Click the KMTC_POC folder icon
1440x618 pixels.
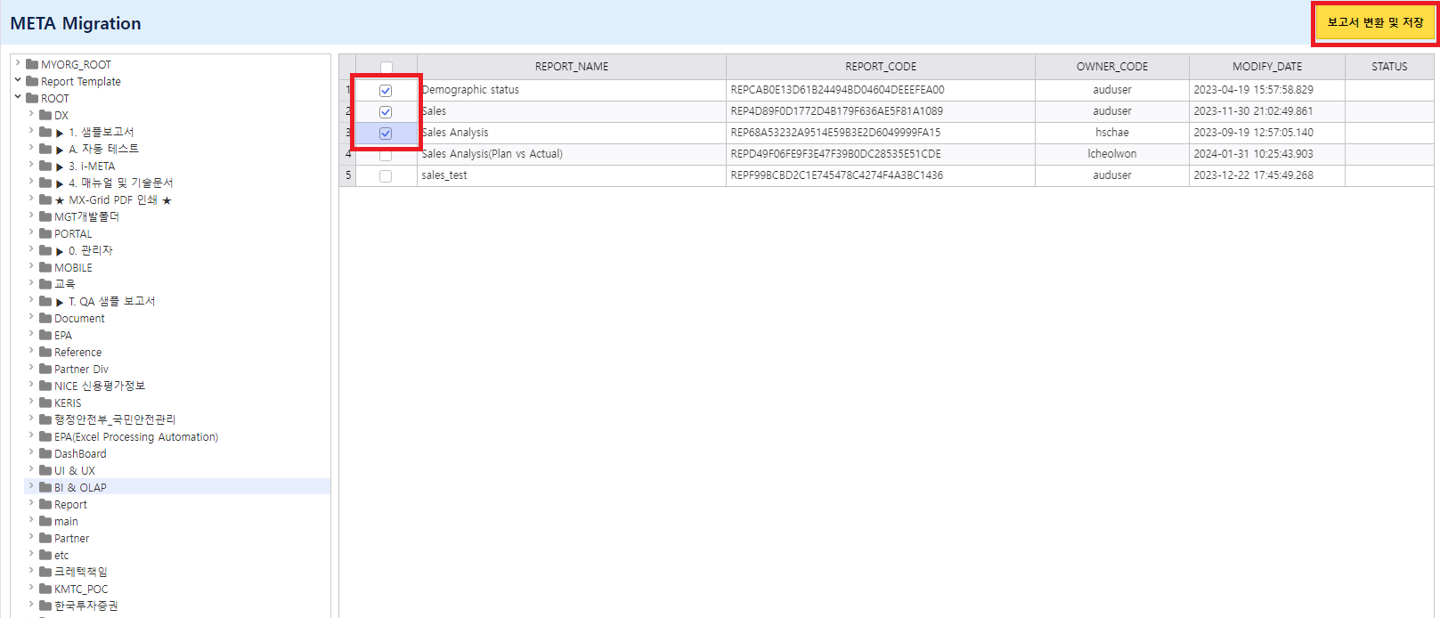(45, 589)
